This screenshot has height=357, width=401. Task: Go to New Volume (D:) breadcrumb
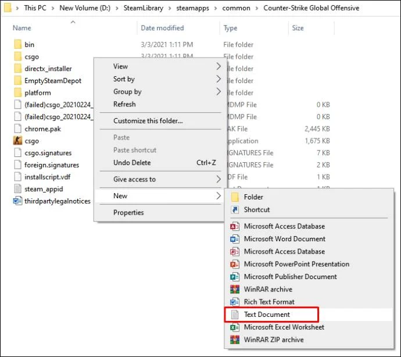[x=85, y=8]
